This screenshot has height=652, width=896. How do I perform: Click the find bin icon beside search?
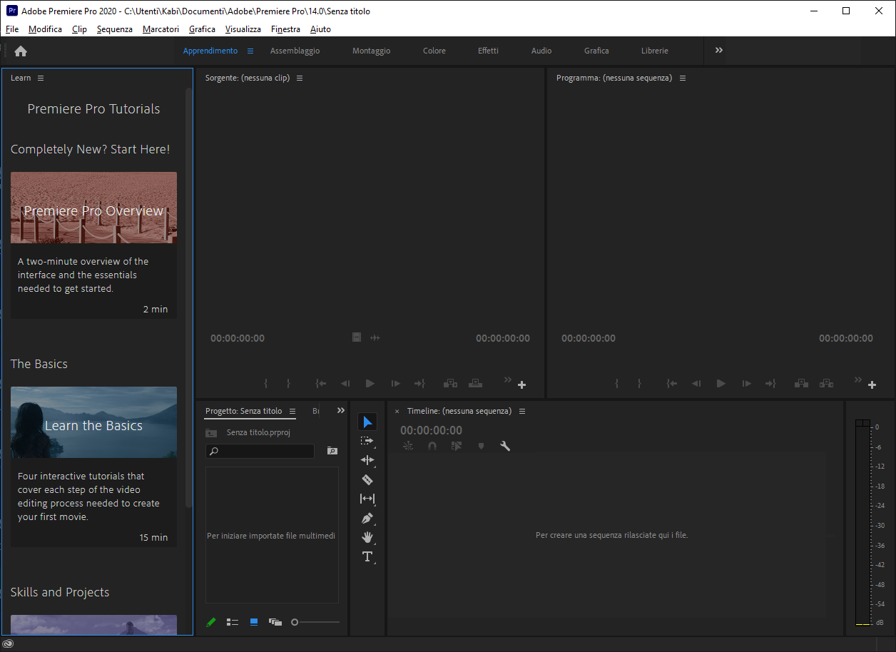tap(332, 451)
